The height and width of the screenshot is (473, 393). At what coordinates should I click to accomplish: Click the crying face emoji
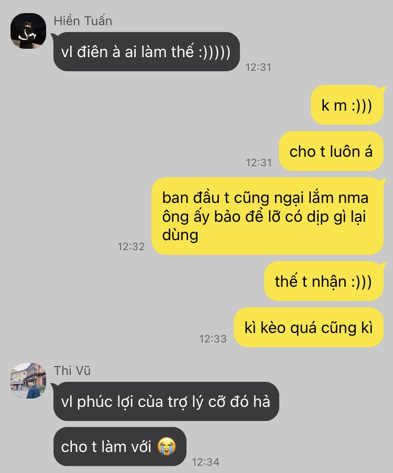[x=167, y=446]
